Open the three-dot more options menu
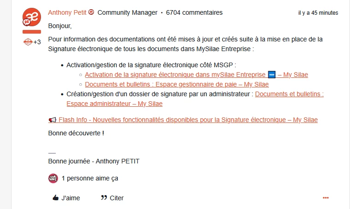Image resolution: width=350 pixels, height=209 pixels. click(326, 198)
